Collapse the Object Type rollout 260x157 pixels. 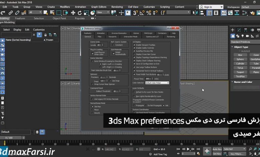(232, 47)
